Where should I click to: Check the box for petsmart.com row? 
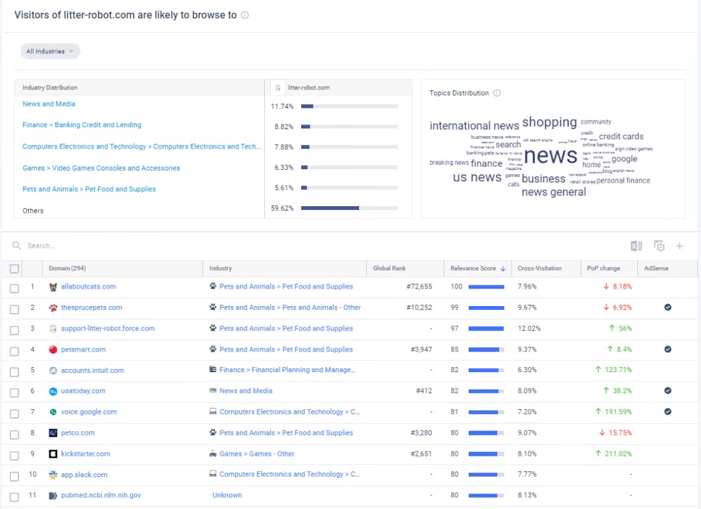pyautogui.click(x=14, y=350)
